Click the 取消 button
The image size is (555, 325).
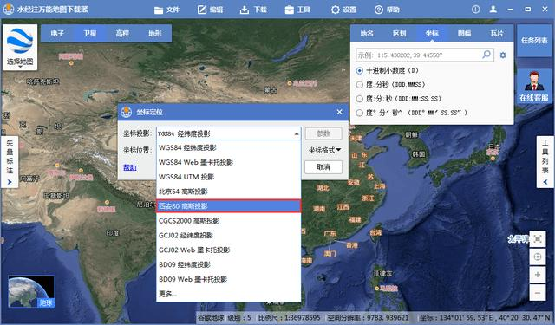323,167
